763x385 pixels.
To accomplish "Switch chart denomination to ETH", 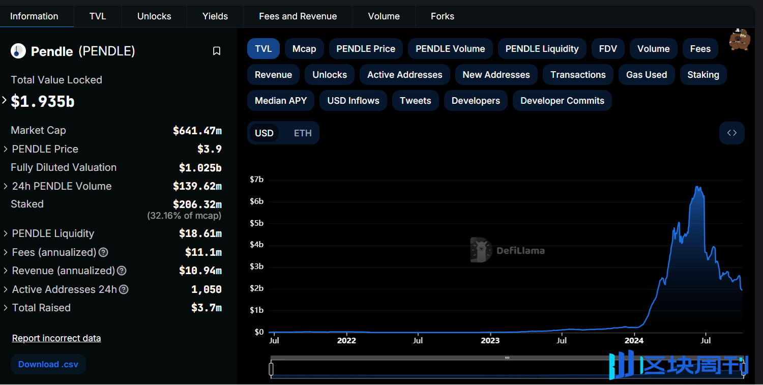I will click(303, 133).
